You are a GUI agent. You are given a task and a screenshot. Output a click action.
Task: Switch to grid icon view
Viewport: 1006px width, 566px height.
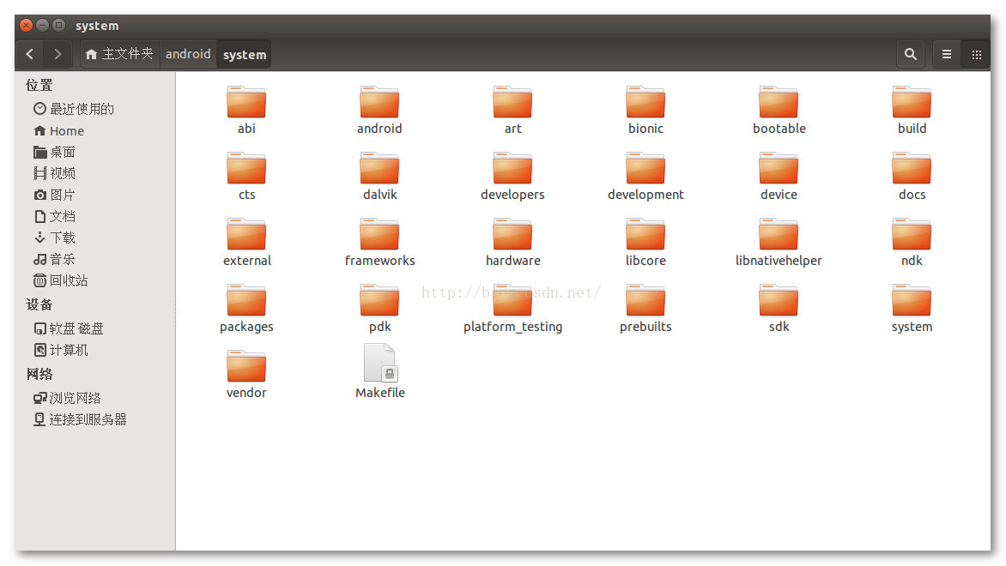[x=977, y=55]
